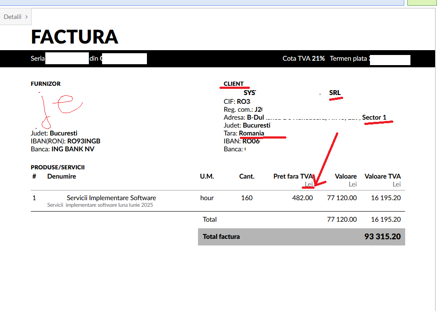Click the Cota TVA 21% text
This screenshot has width=443, height=311.
point(304,59)
